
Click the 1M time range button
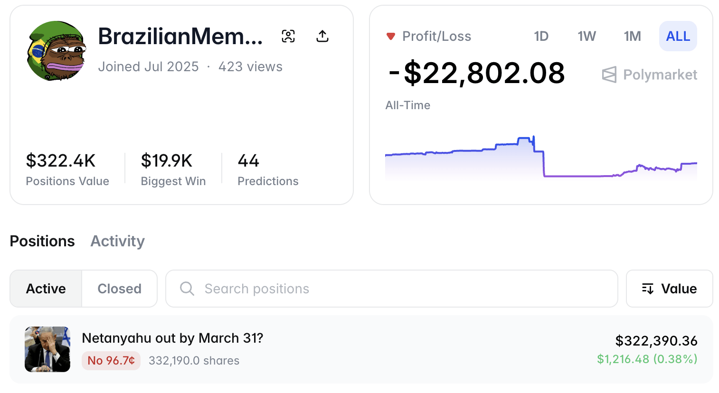(x=632, y=36)
